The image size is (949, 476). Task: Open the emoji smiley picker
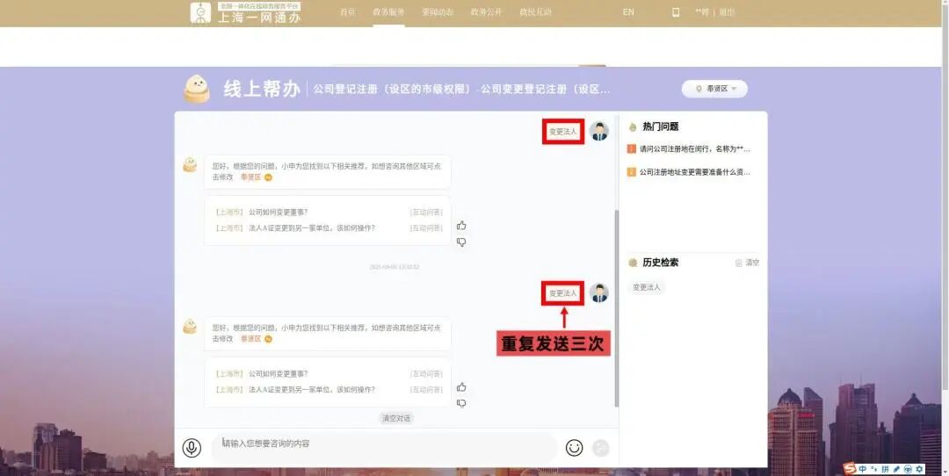(574, 448)
